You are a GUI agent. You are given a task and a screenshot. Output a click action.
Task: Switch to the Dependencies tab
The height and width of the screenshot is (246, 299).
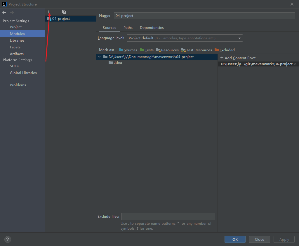click(x=152, y=28)
